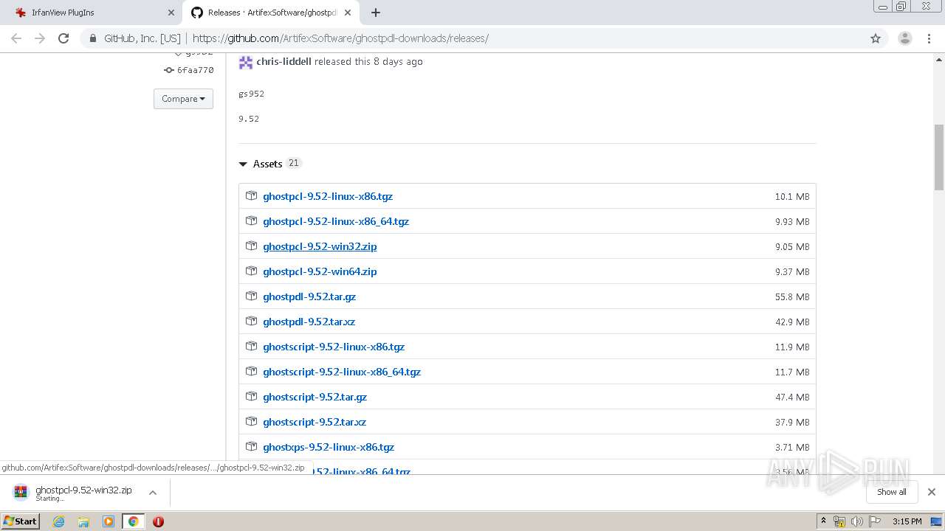This screenshot has width=945, height=531.
Task: Download ghostpdl-9.52.tar.xz
Action: pos(309,322)
